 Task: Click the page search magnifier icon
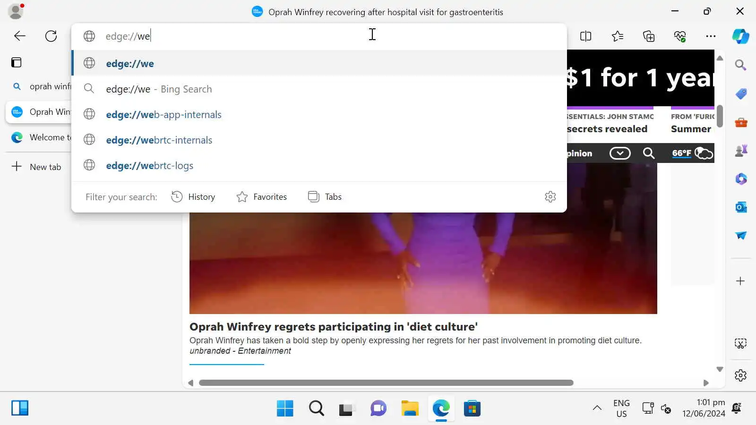tap(649, 153)
